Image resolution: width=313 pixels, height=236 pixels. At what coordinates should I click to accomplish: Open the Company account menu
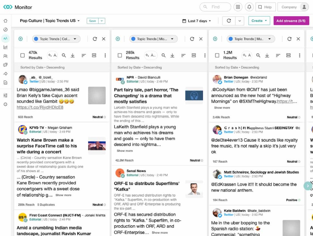[x=293, y=7]
